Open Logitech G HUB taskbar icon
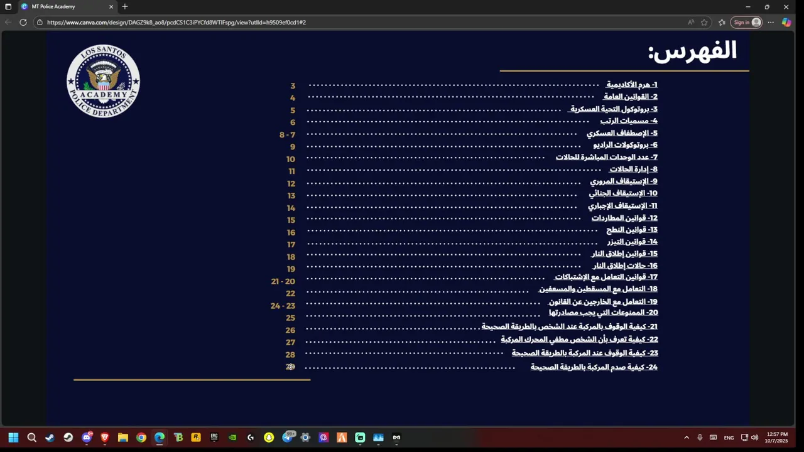This screenshot has width=804, height=452. (x=251, y=438)
